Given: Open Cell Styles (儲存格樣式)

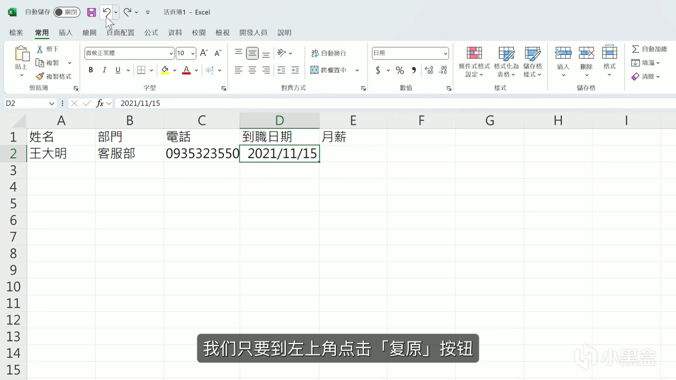Looking at the screenshot, I should click(x=532, y=62).
